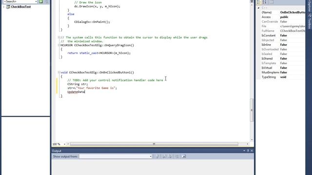
Task: Select the TypeString property row
Action: (283, 77)
